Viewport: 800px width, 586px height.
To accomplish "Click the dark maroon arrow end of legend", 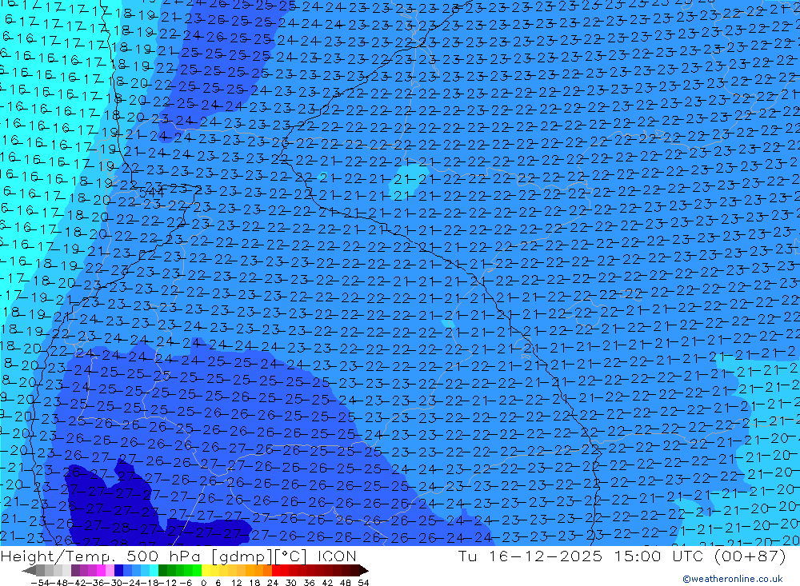I will (x=363, y=570).
